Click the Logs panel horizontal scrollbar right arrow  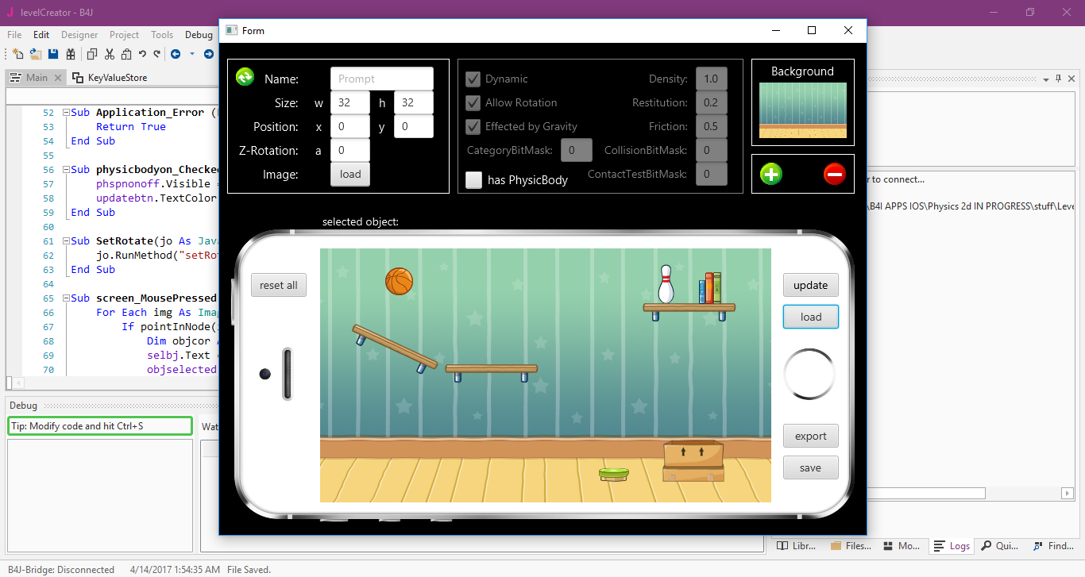point(1066,493)
